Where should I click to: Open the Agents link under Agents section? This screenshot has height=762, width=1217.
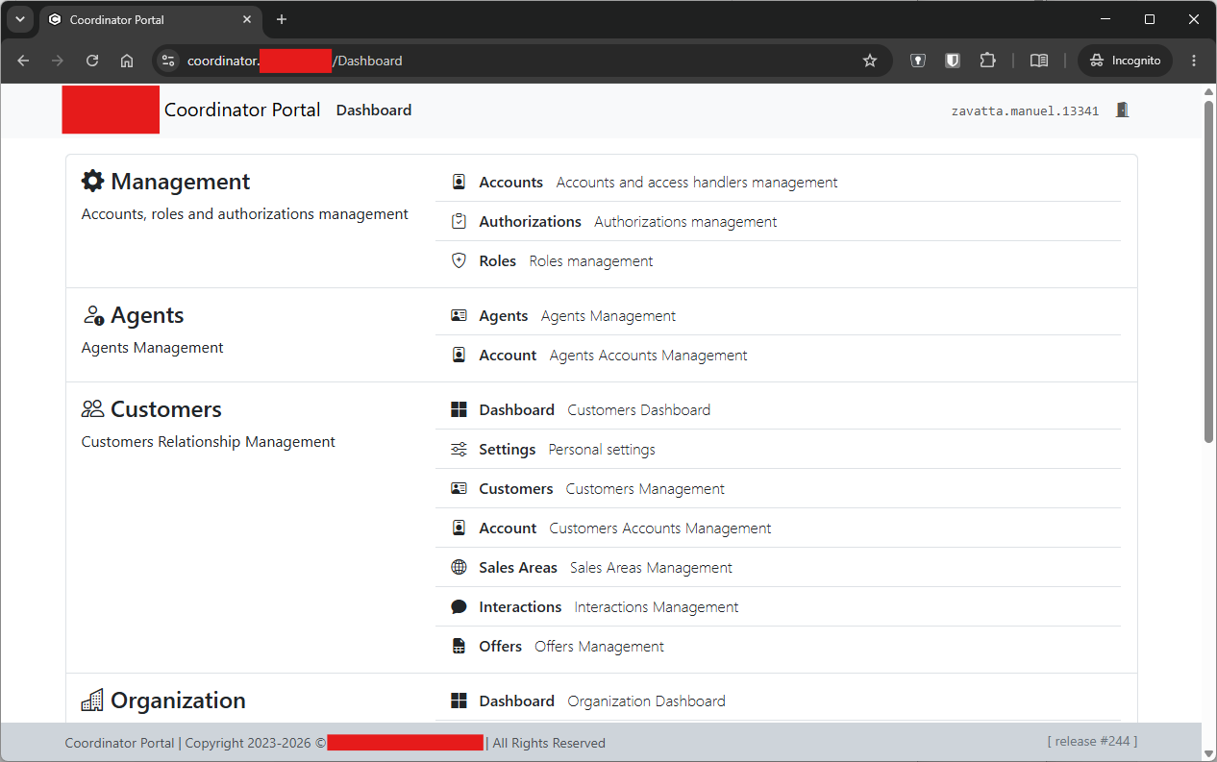pyautogui.click(x=504, y=315)
